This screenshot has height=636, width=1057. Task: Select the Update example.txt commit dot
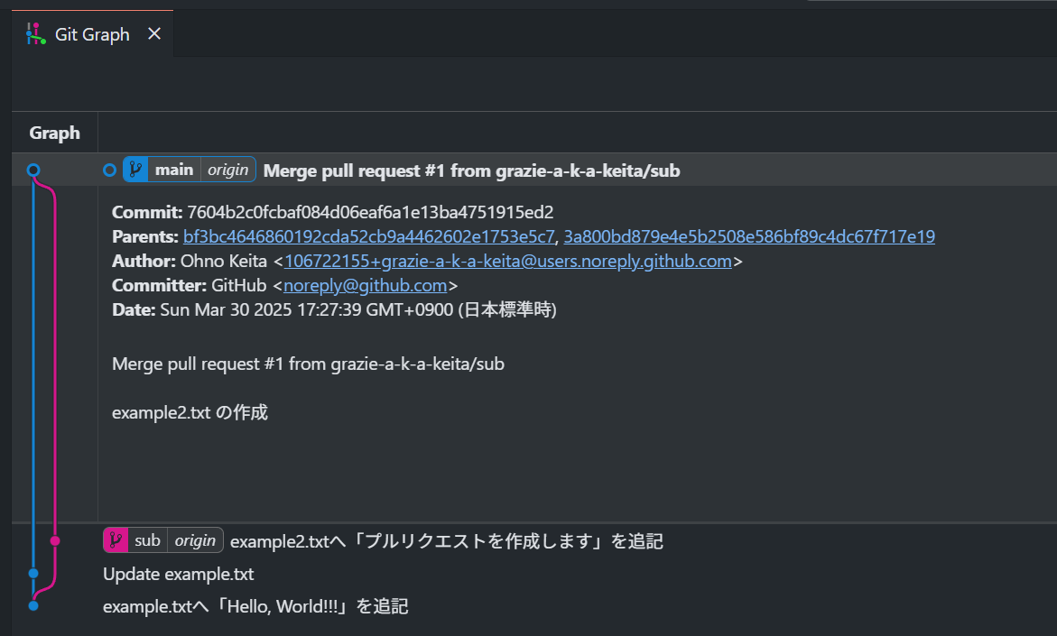point(33,574)
